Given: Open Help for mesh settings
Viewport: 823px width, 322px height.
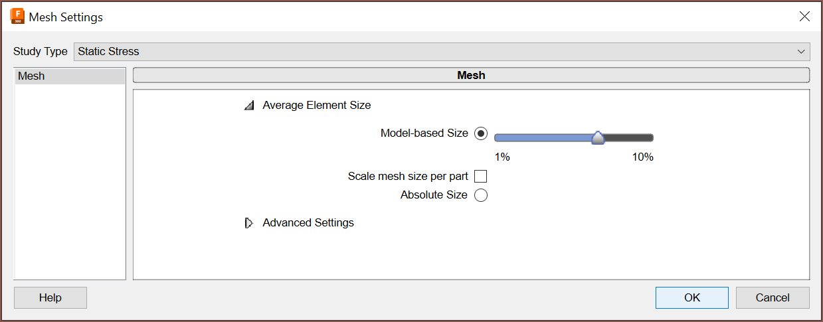Looking at the screenshot, I should tap(50, 297).
